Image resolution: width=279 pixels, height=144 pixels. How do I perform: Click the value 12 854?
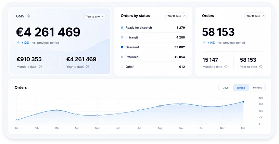click(179, 57)
